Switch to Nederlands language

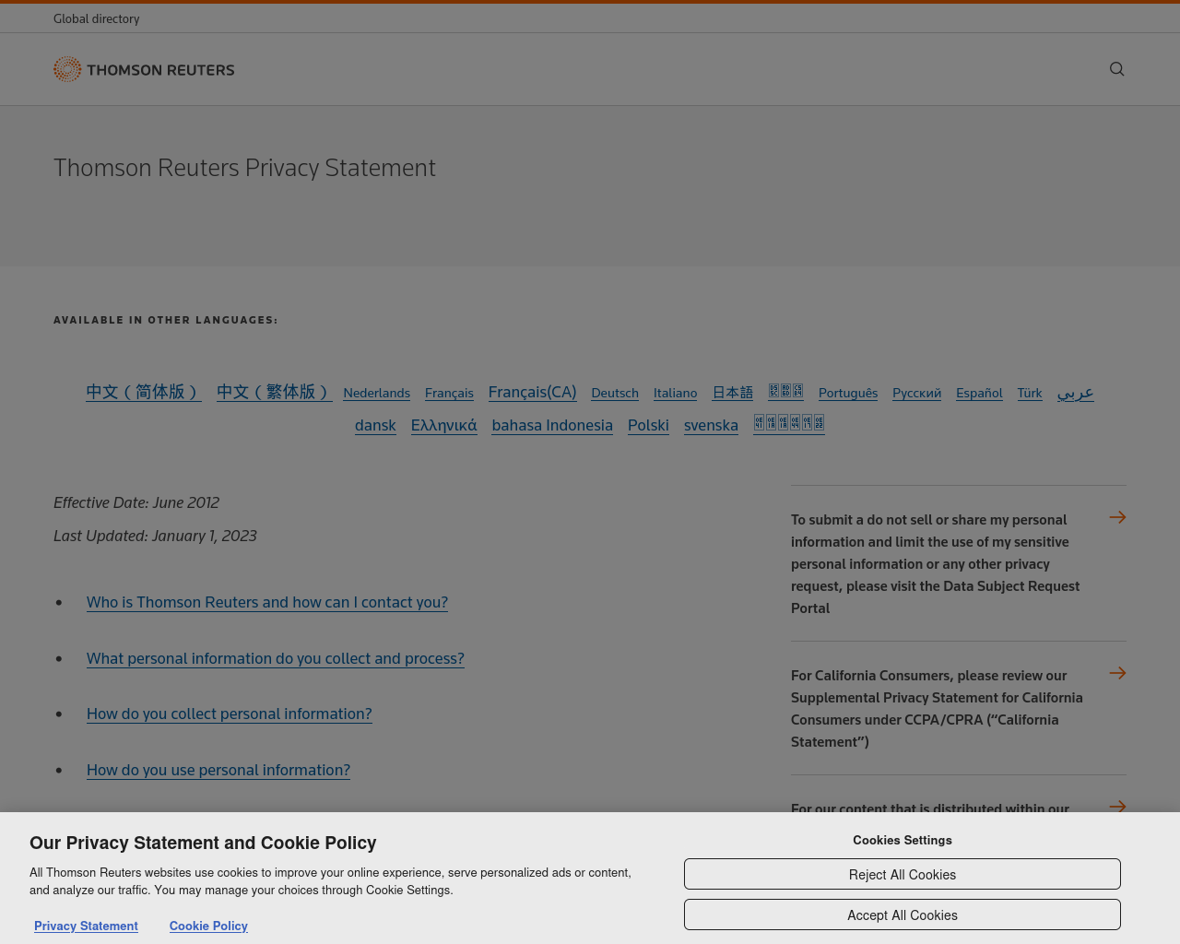(376, 393)
